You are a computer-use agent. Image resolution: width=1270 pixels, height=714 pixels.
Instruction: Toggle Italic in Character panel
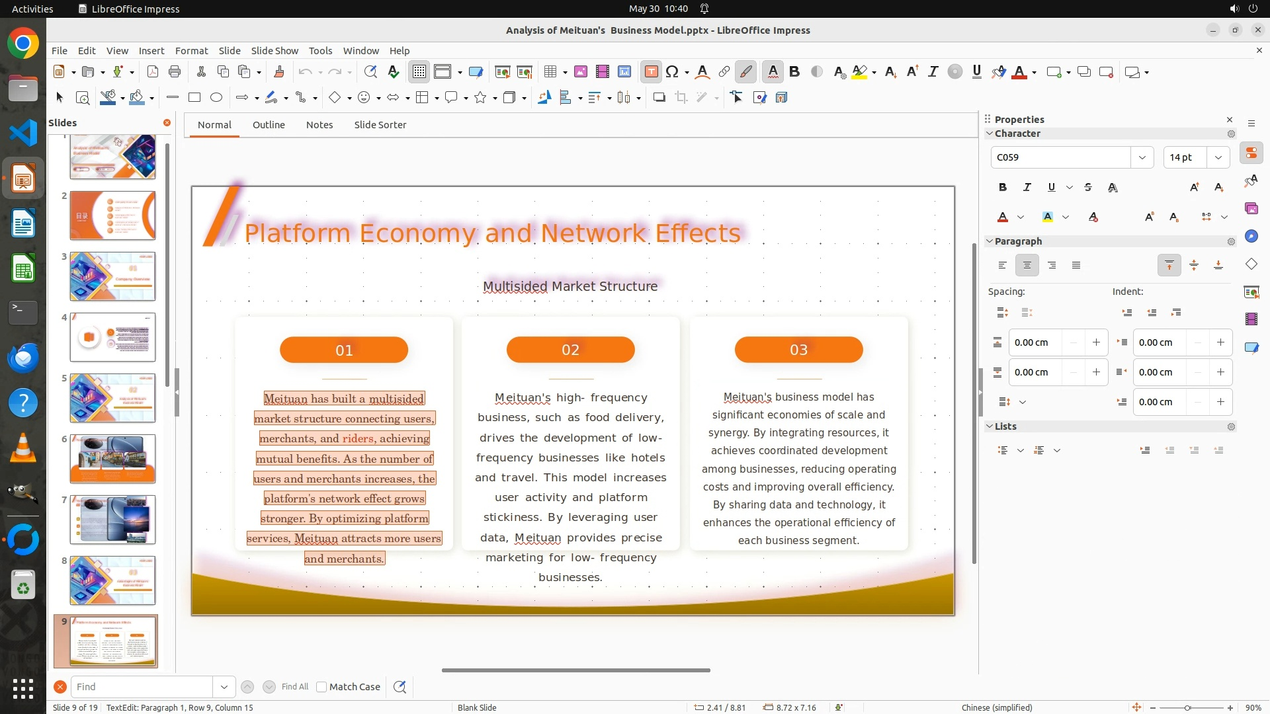[x=1027, y=187]
